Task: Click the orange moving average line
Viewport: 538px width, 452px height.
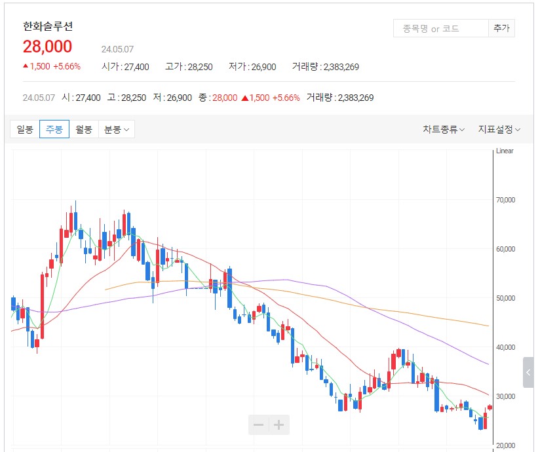Action: (x=393, y=311)
